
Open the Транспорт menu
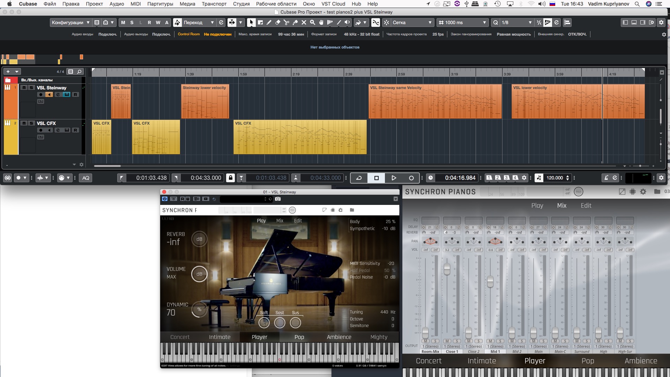[x=214, y=4]
